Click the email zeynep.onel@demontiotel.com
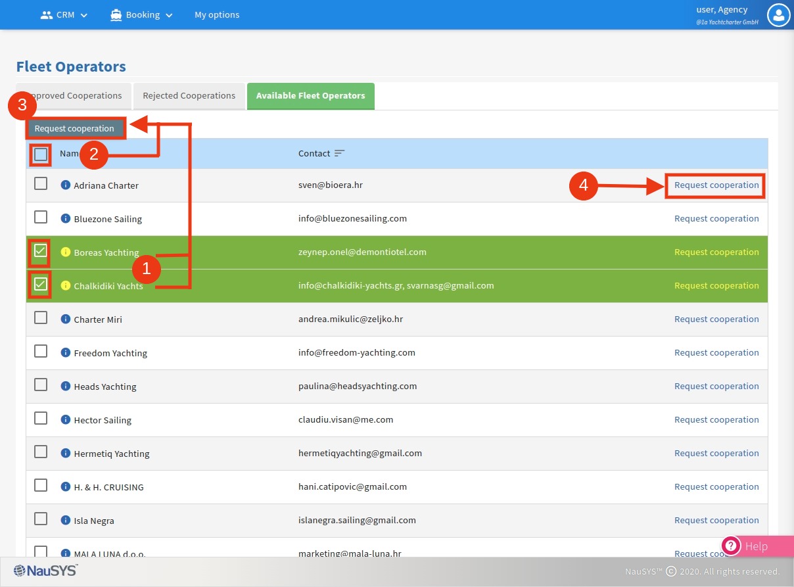This screenshot has height=587, width=794. [362, 252]
